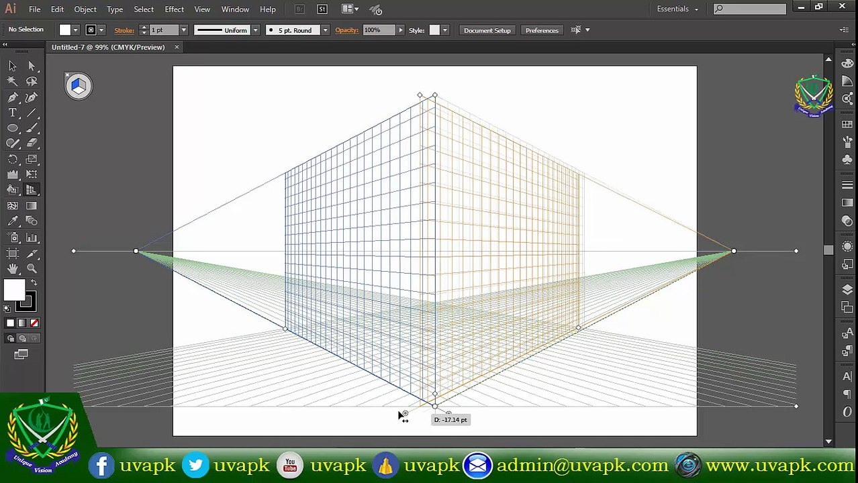Select the Scale tool

pos(32,159)
